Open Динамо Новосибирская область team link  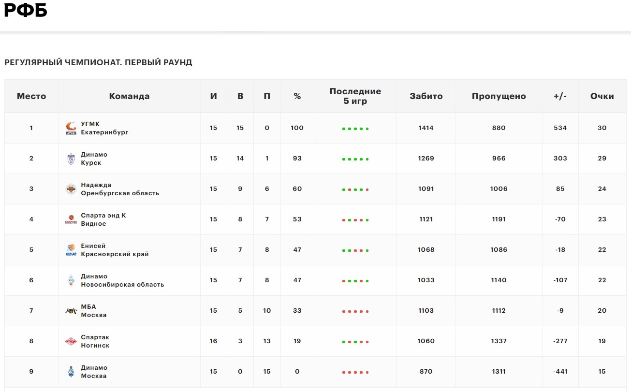[122, 280]
